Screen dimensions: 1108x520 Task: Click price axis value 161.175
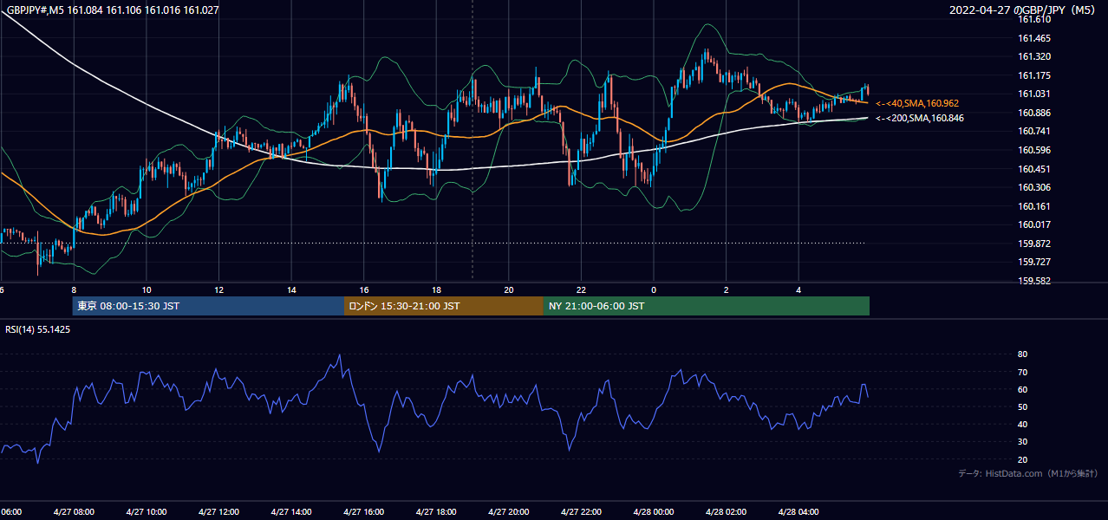point(1033,75)
